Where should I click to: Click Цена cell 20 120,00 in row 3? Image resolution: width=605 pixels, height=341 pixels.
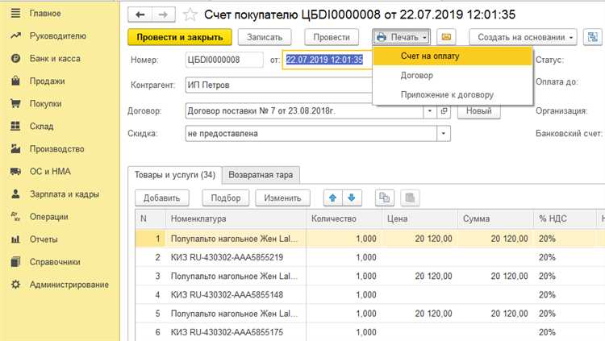click(419, 277)
